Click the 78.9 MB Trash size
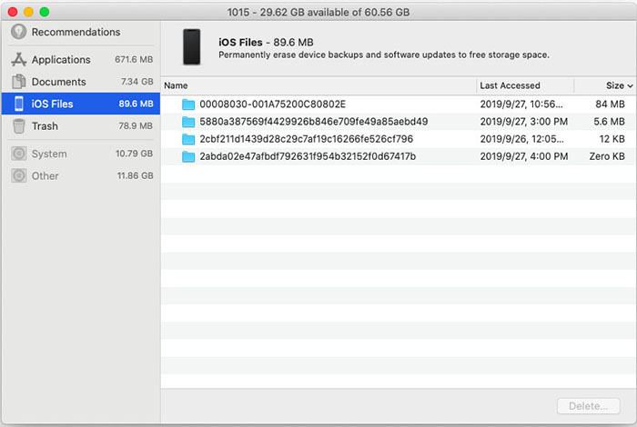This screenshot has width=637, height=427. (x=136, y=126)
